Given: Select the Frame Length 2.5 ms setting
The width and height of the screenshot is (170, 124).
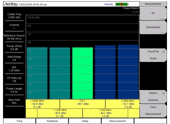Looking at the screenshot, I should (x=14, y=90).
